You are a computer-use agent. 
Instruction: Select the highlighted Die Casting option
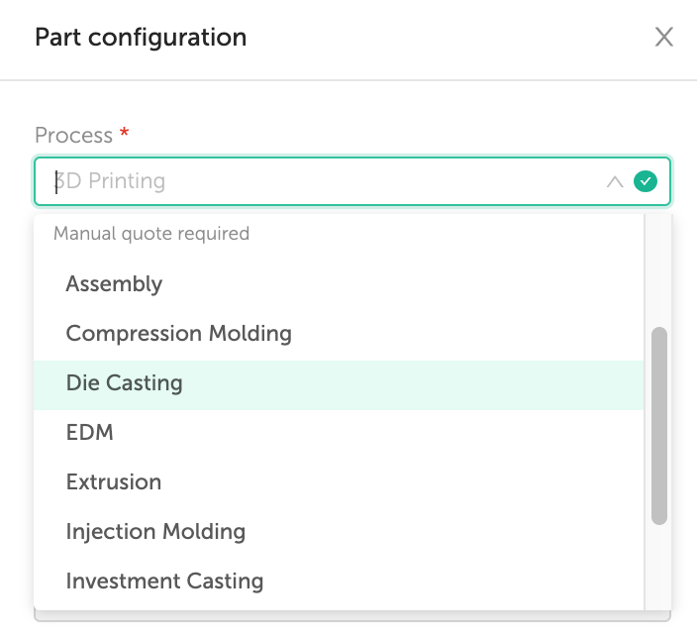(x=339, y=385)
